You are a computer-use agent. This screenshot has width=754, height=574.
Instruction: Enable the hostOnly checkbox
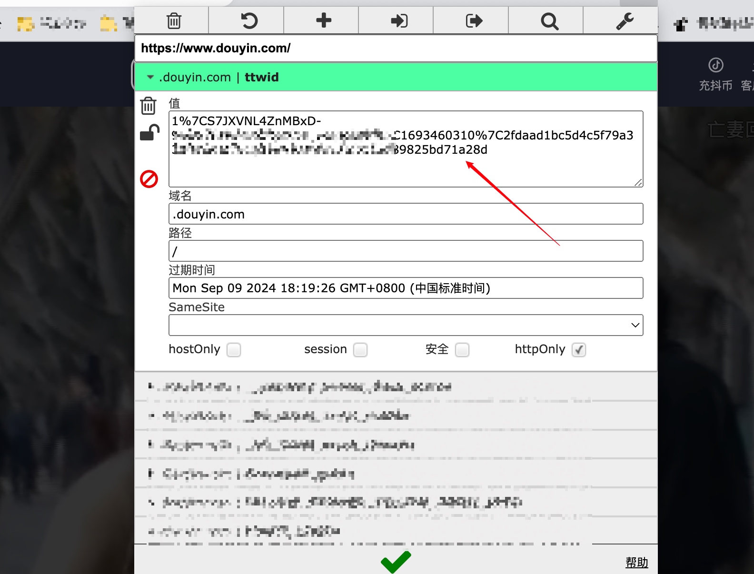point(234,350)
